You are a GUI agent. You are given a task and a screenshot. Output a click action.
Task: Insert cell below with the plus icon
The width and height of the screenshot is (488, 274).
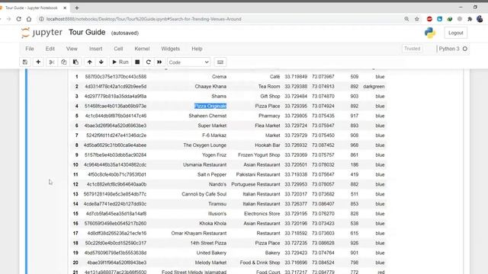pyautogui.click(x=38, y=62)
